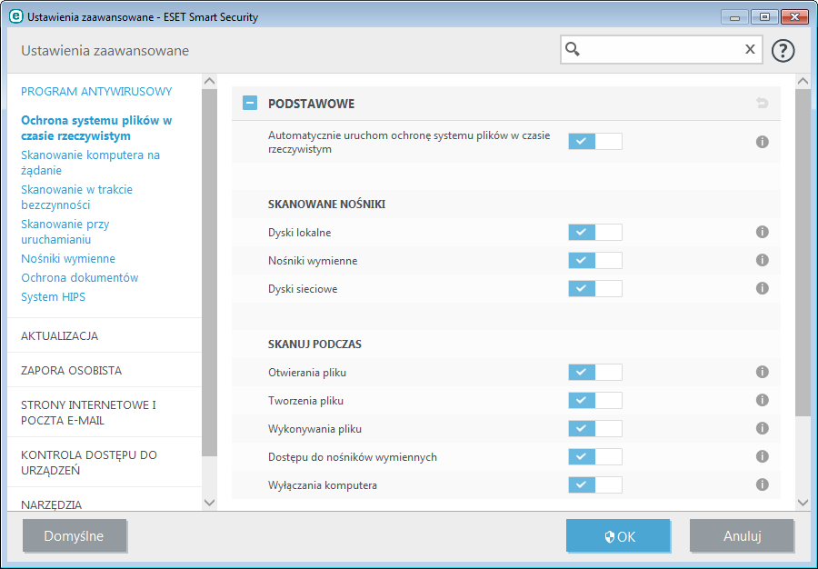Focus the settings search field
This screenshot has width=818, height=569.
point(662,50)
